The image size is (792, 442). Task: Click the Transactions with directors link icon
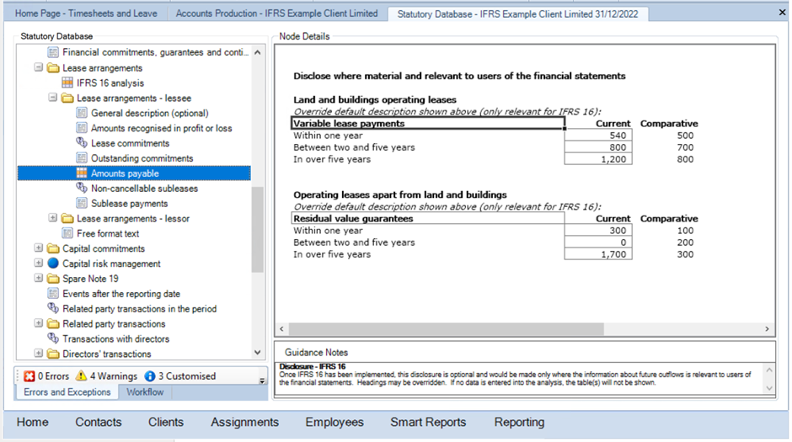point(53,338)
